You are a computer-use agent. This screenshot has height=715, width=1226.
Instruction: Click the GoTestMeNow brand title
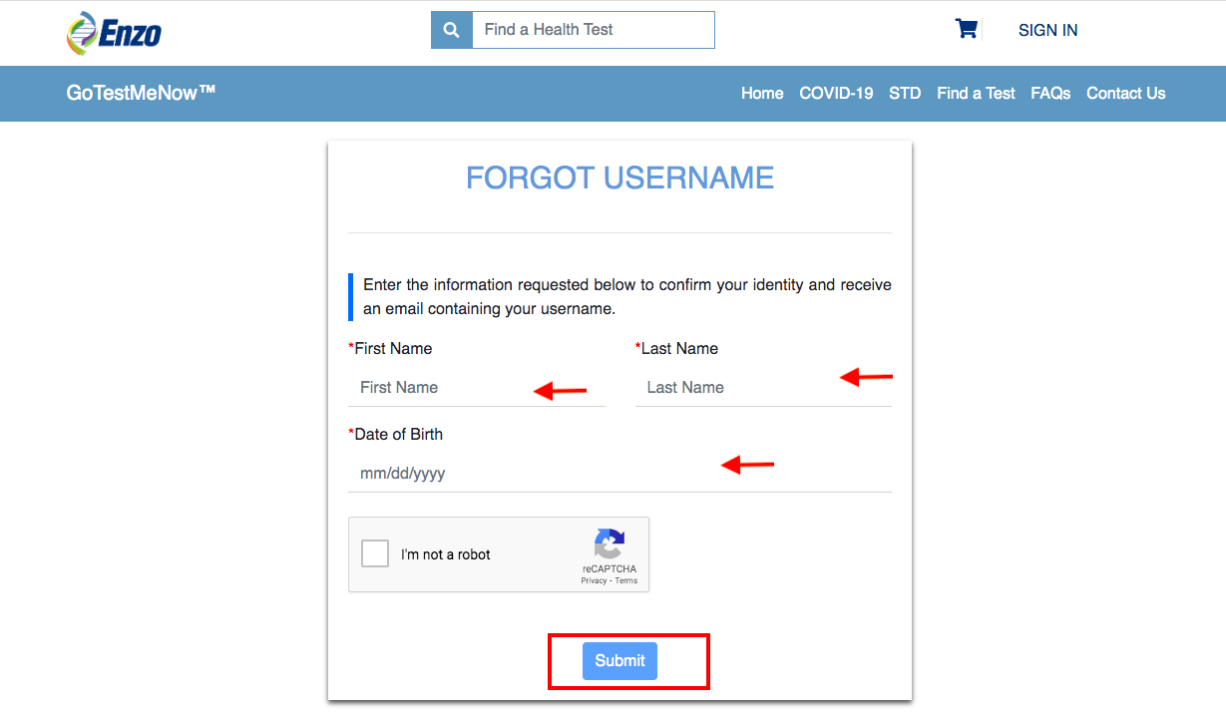coord(141,93)
